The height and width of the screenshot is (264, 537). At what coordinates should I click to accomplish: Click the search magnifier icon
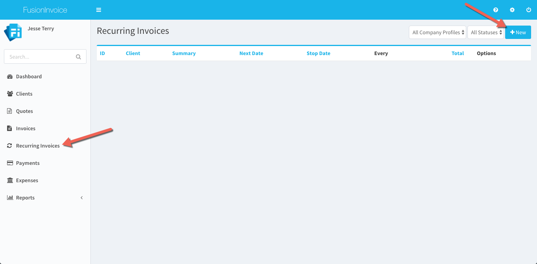78,57
